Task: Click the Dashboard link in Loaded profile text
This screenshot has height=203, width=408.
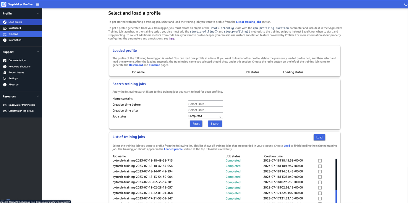Action: 136,65
